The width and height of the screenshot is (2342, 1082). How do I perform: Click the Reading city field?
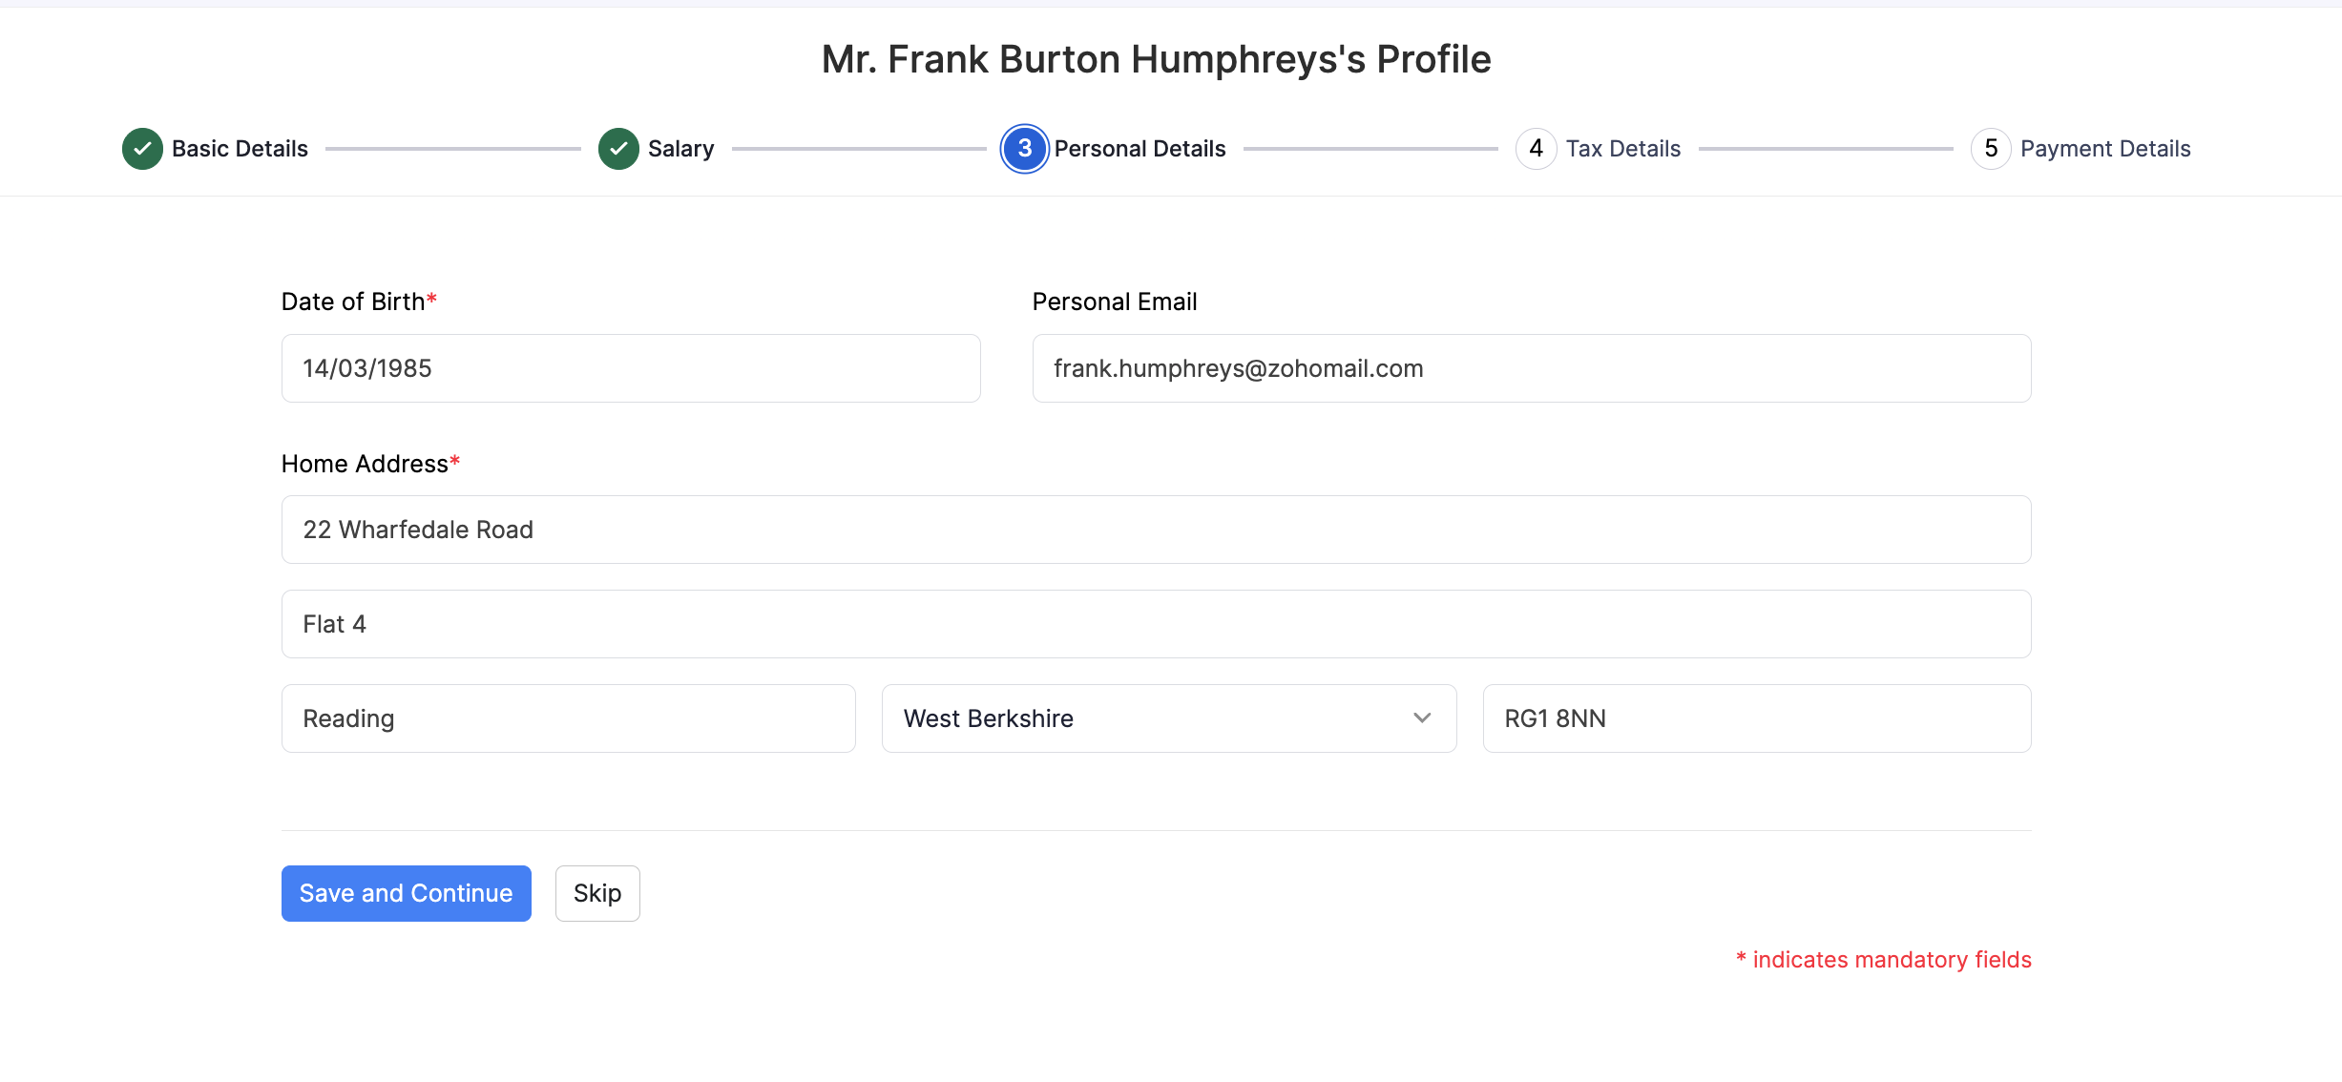pyautogui.click(x=568, y=718)
